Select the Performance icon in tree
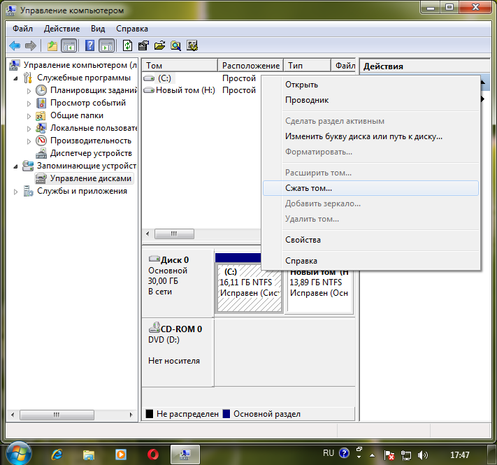 41,141
